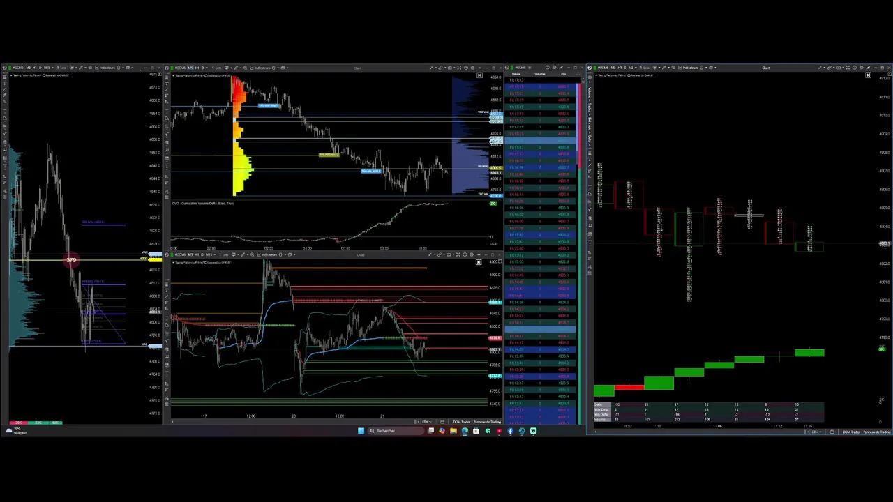Click the zoom magnifier in top-middle chart toolbar
893x502 pixels.
pyautogui.click(x=245, y=68)
